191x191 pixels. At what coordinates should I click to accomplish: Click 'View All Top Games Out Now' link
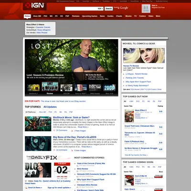[x=136, y=155]
